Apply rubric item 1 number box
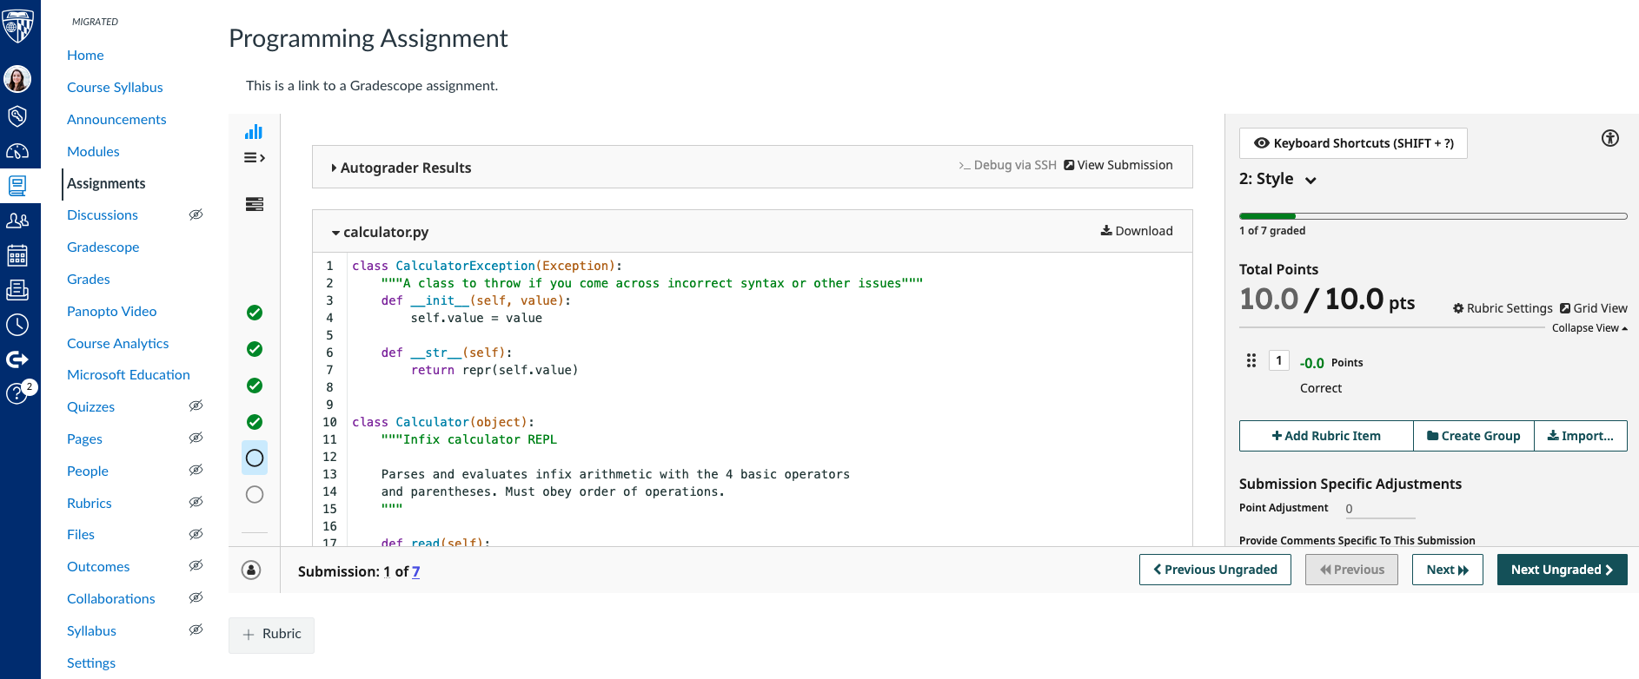Image resolution: width=1639 pixels, height=679 pixels. [x=1279, y=360]
